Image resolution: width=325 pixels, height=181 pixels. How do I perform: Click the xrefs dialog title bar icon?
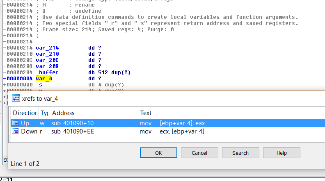coord(16,98)
